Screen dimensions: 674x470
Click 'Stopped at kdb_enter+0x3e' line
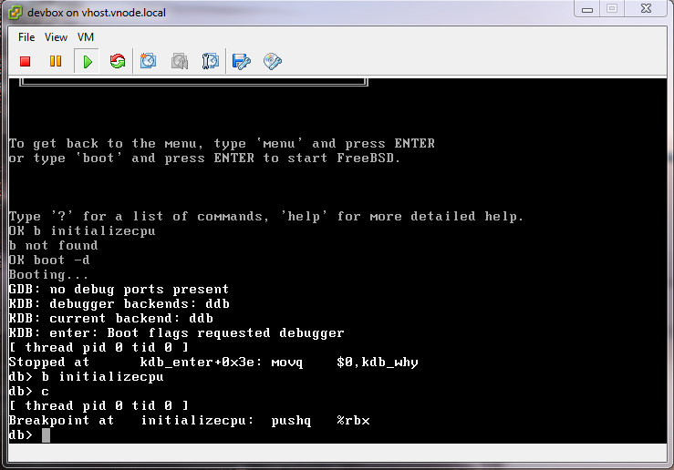coord(213,363)
